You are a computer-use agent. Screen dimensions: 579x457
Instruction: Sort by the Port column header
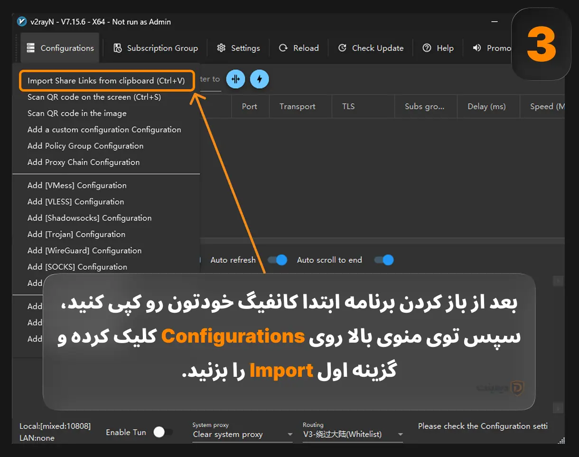[x=250, y=106]
